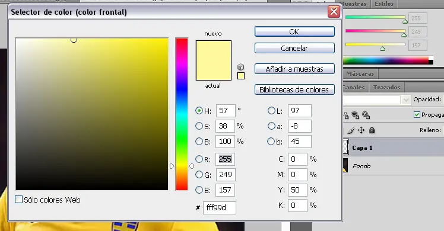Click the unify layer visibility icon in the Layers panel
444x231 pixels.
point(355,115)
